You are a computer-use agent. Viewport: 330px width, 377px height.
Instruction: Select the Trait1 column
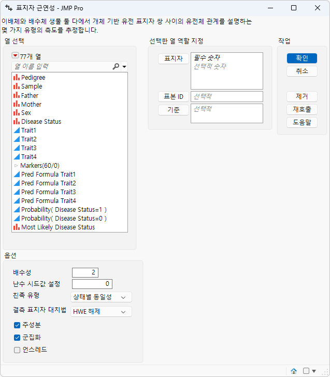tap(28, 130)
